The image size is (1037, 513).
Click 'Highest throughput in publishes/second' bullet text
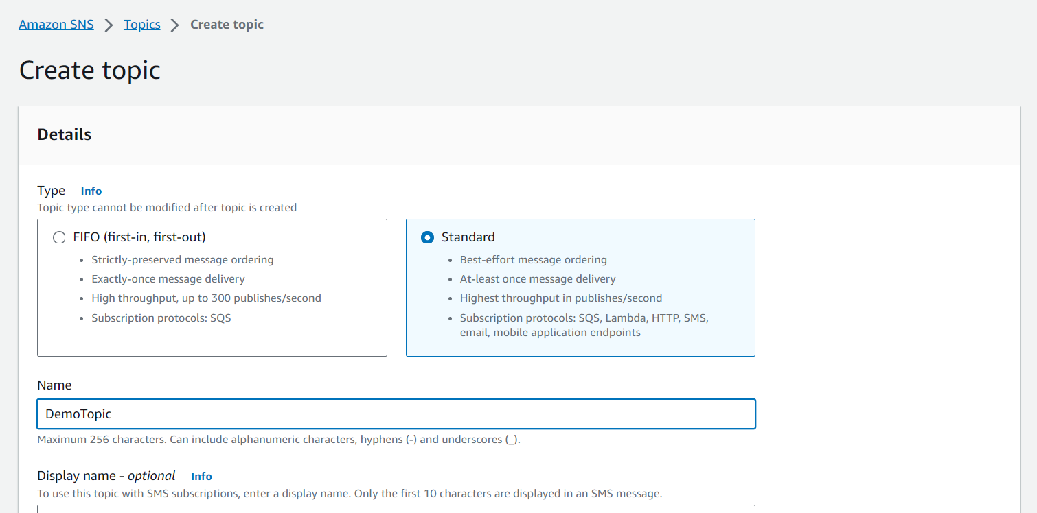[561, 298]
